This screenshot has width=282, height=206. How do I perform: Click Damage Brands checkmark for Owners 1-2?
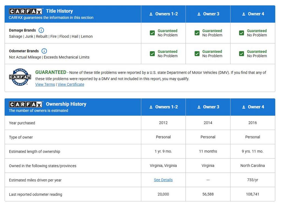pos(152,33)
